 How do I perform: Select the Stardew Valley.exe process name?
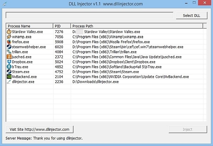coord(27,32)
